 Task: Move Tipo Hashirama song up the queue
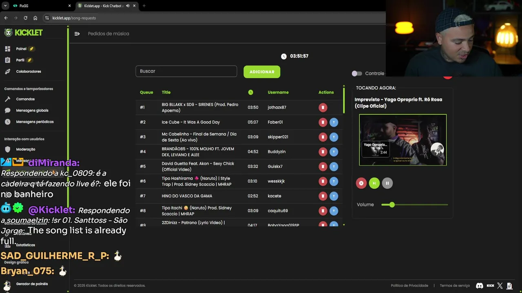pos(334,181)
